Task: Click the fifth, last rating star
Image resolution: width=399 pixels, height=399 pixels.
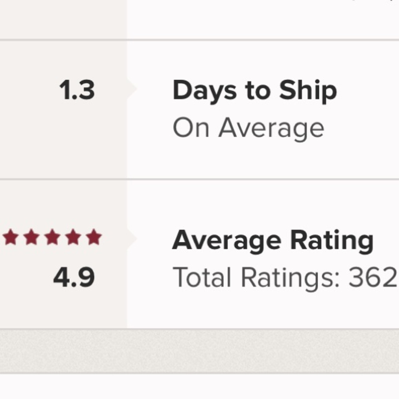Action: [x=94, y=237]
